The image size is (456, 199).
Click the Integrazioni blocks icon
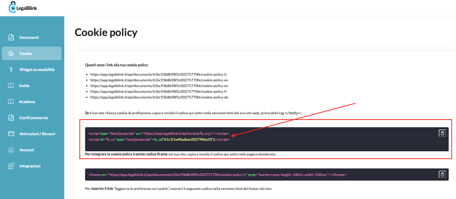click(x=11, y=166)
